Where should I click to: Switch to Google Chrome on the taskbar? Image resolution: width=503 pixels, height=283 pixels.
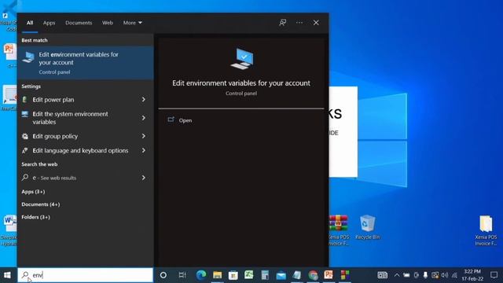click(x=313, y=275)
